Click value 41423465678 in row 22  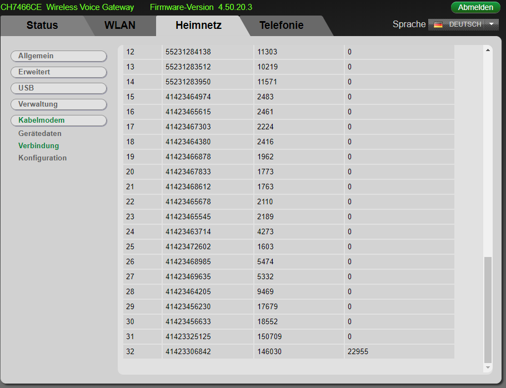pos(188,202)
